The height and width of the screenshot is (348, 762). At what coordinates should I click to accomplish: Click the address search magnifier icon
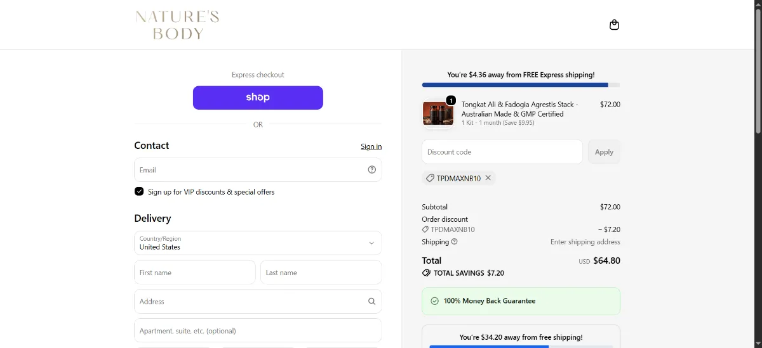click(372, 302)
